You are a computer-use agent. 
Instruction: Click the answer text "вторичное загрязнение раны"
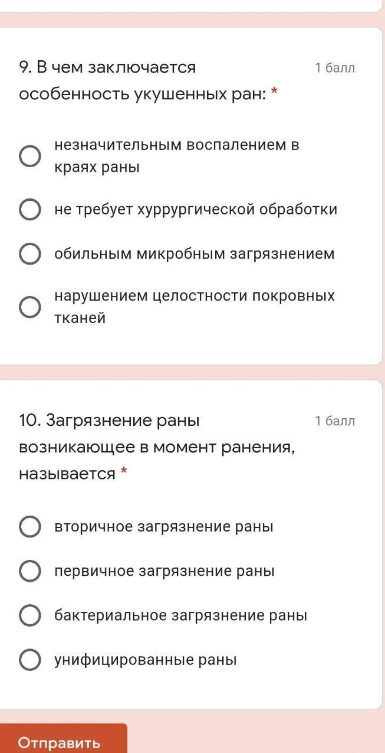(x=164, y=526)
